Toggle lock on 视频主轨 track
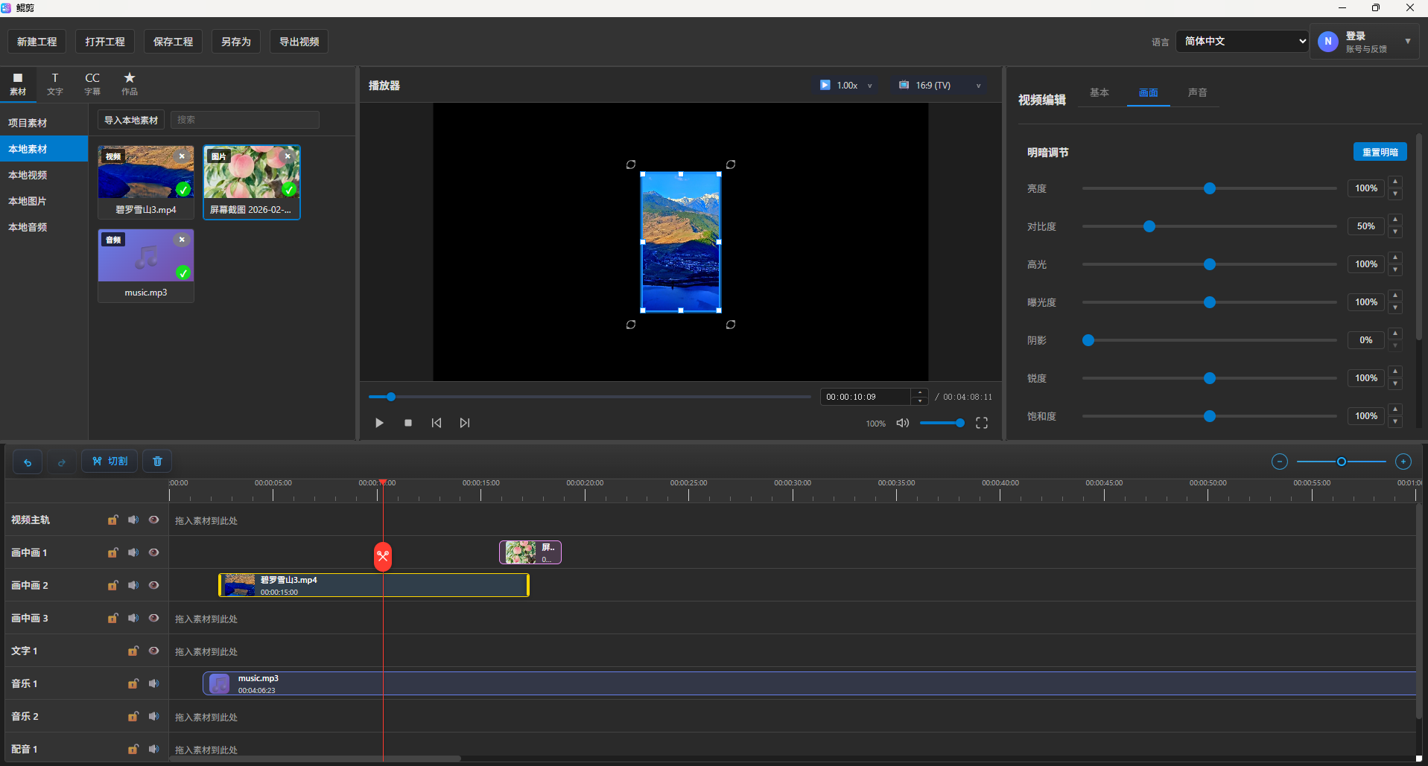 pos(112,520)
